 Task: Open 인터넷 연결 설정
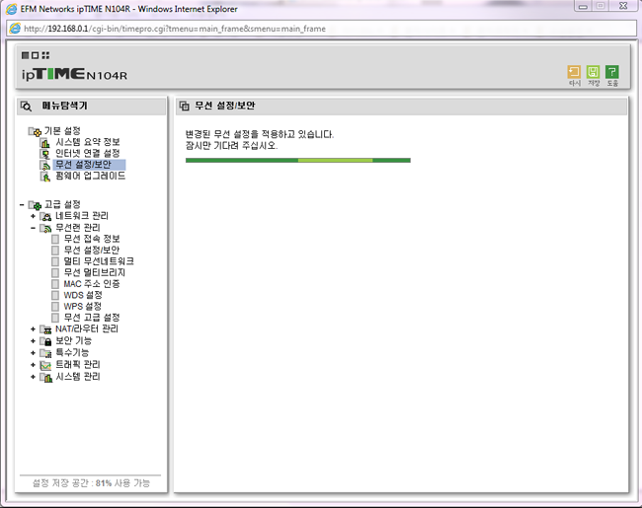[88, 153]
